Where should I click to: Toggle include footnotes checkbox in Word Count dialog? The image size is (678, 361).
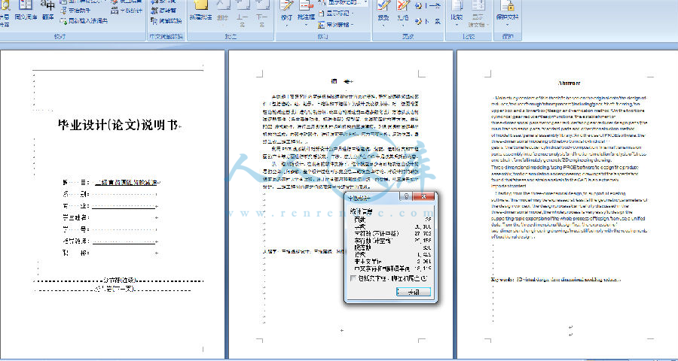pos(354,278)
